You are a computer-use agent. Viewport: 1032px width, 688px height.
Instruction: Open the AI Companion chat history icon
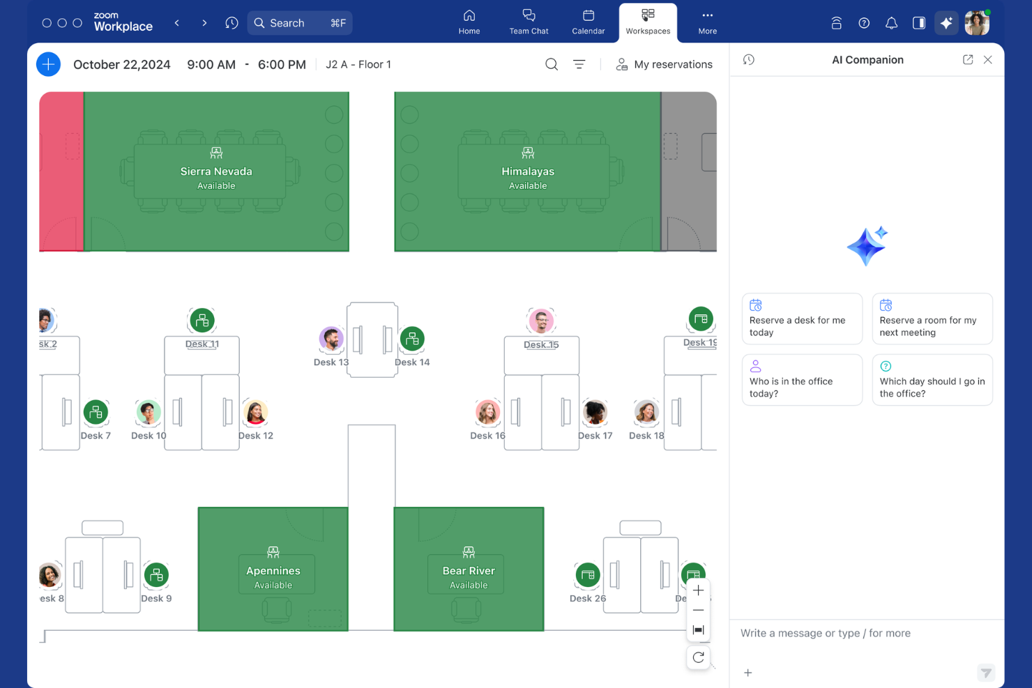(749, 60)
